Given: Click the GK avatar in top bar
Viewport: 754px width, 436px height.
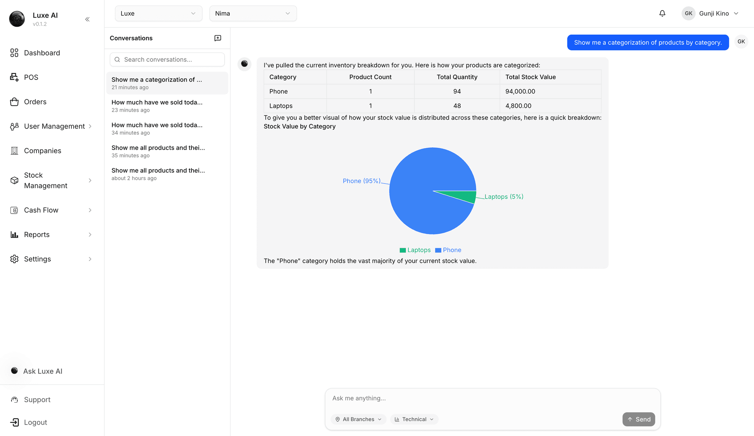Looking at the screenshot, I should coord(688,14).
